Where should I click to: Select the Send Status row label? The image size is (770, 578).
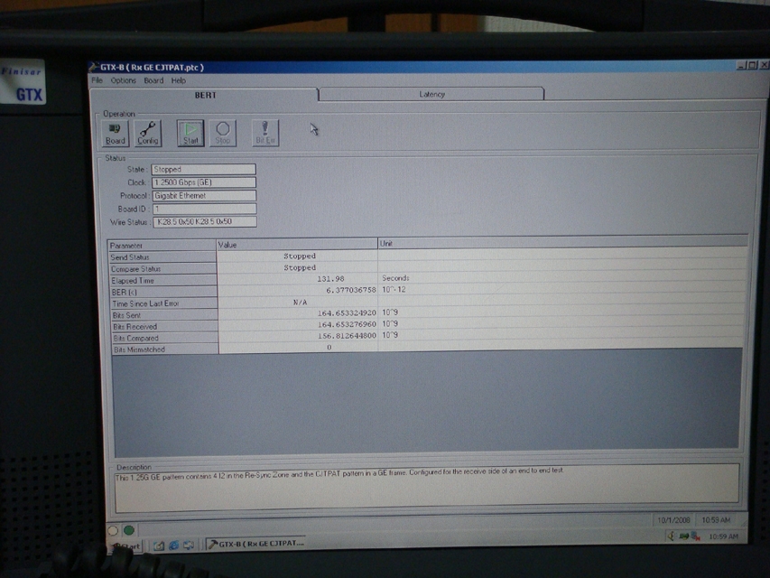(x=162, y=257)
